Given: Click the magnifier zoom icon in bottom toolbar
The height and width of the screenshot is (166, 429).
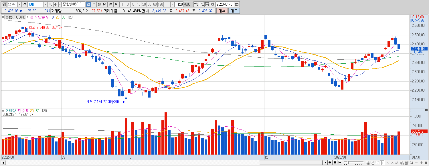Looking at the screenshot, I should tap(411, 163).
